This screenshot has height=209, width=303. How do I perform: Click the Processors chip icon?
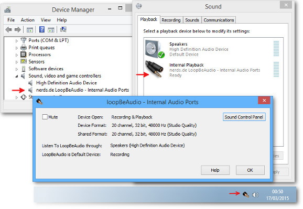pos(24,54)
